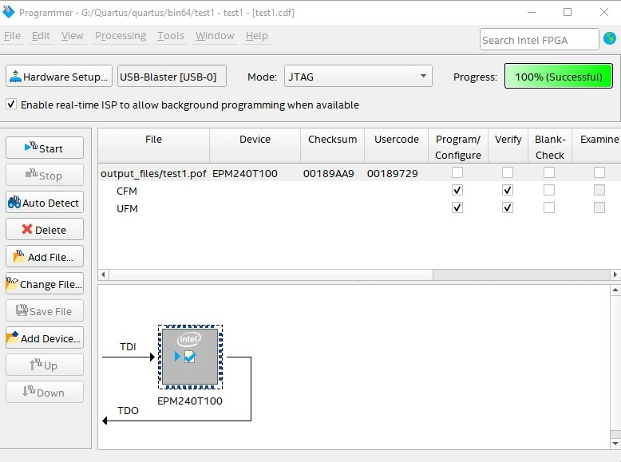Open the Tools menu

(x=171, y=36)
